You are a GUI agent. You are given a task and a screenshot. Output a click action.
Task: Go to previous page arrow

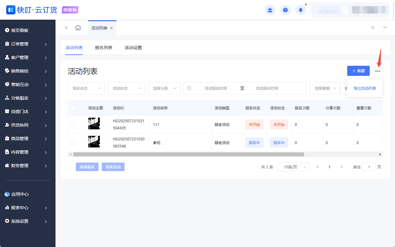tap(318, 167)
